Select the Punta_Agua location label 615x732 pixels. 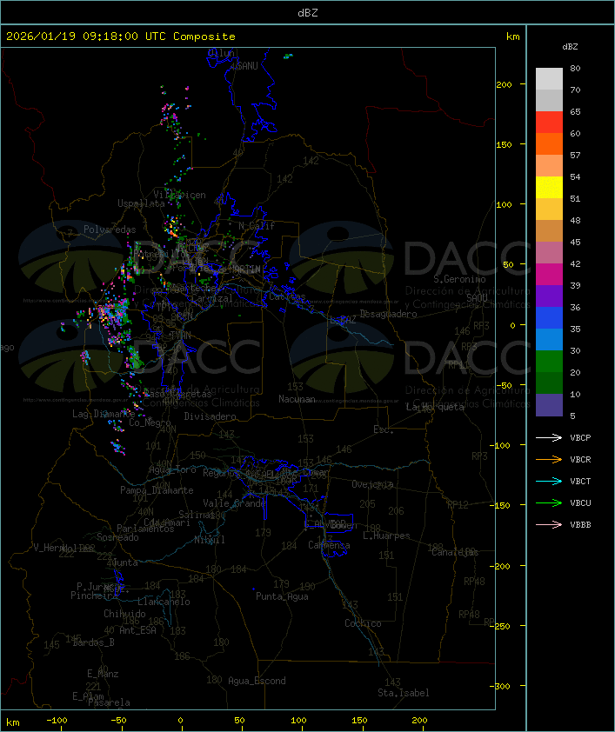(283, 596)
